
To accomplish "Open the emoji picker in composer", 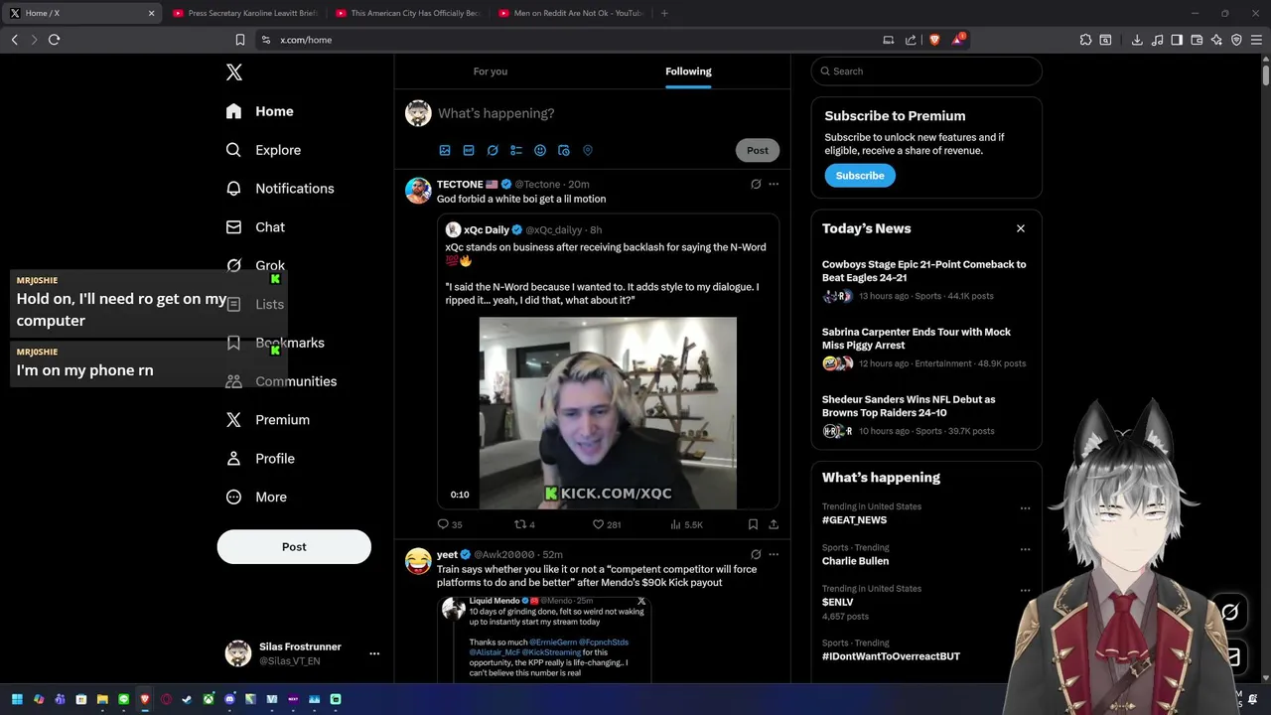I will click(540, 151).
